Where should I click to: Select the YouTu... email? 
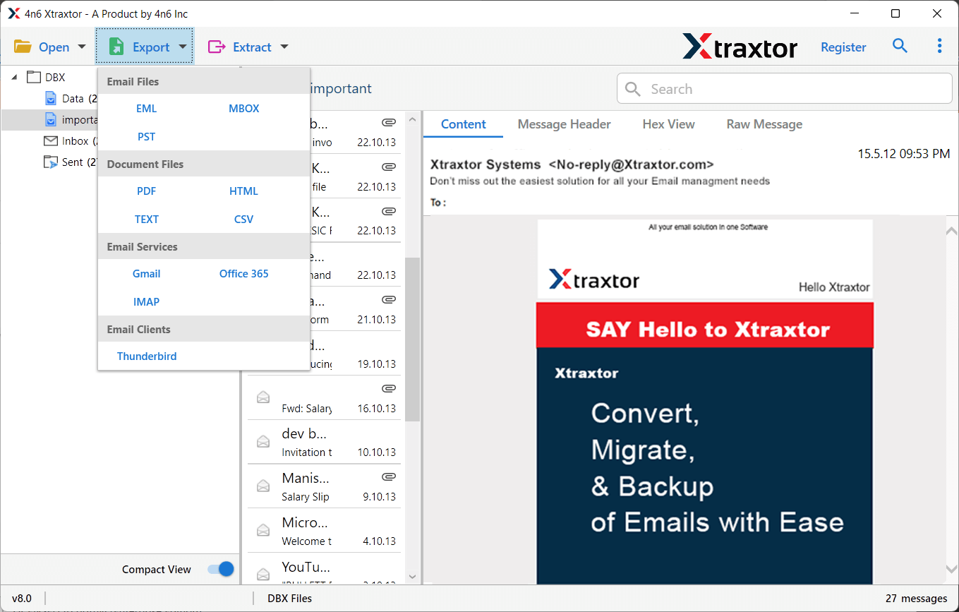coord(325,570)
